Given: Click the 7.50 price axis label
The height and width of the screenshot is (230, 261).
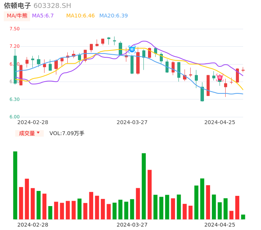Looking at the screenshot, I should click(14, 29).
